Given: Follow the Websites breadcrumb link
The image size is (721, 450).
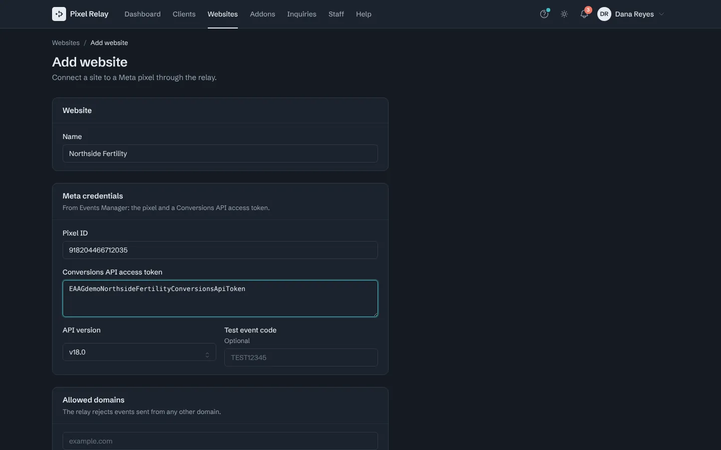Looking at the screenshot, I should (66, 43).
